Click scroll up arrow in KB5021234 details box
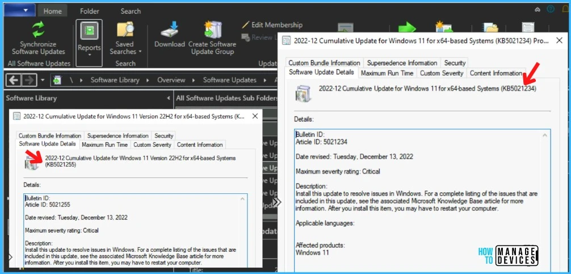Image resolution: width=571 pixels, height=274 pixels. (x=545, y=135)
